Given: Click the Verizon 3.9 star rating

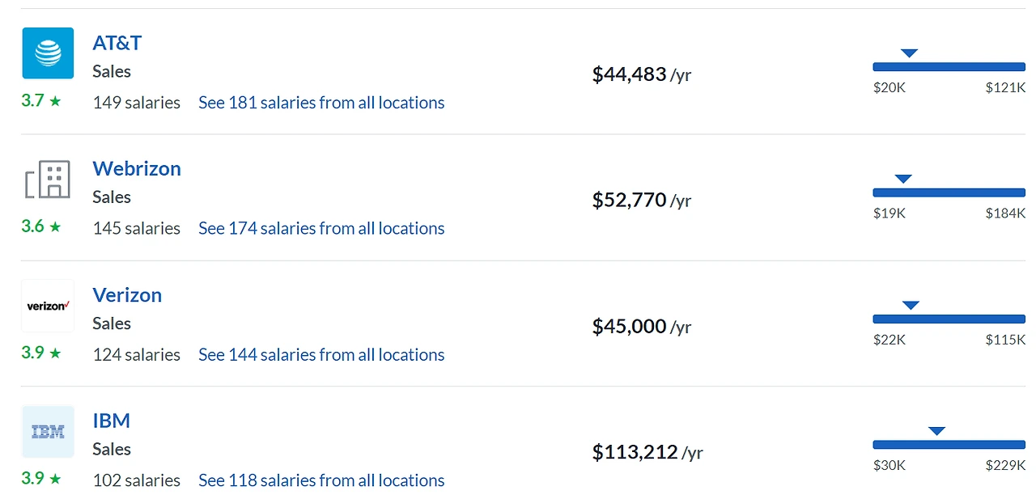Looking at the screenshot, I should [41, 353].
